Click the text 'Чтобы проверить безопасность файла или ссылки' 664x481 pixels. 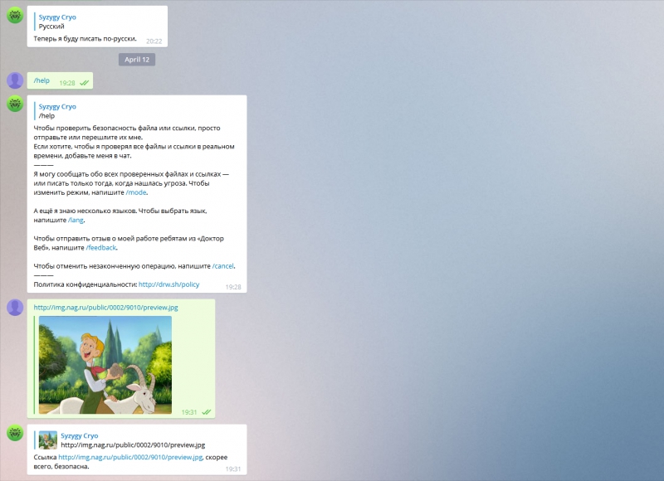(115, 129)
